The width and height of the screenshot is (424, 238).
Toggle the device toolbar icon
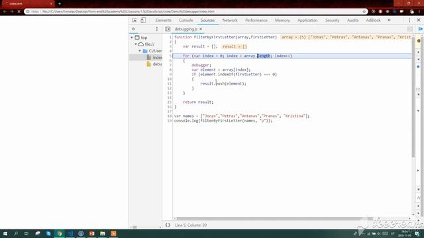pos(143,20)
